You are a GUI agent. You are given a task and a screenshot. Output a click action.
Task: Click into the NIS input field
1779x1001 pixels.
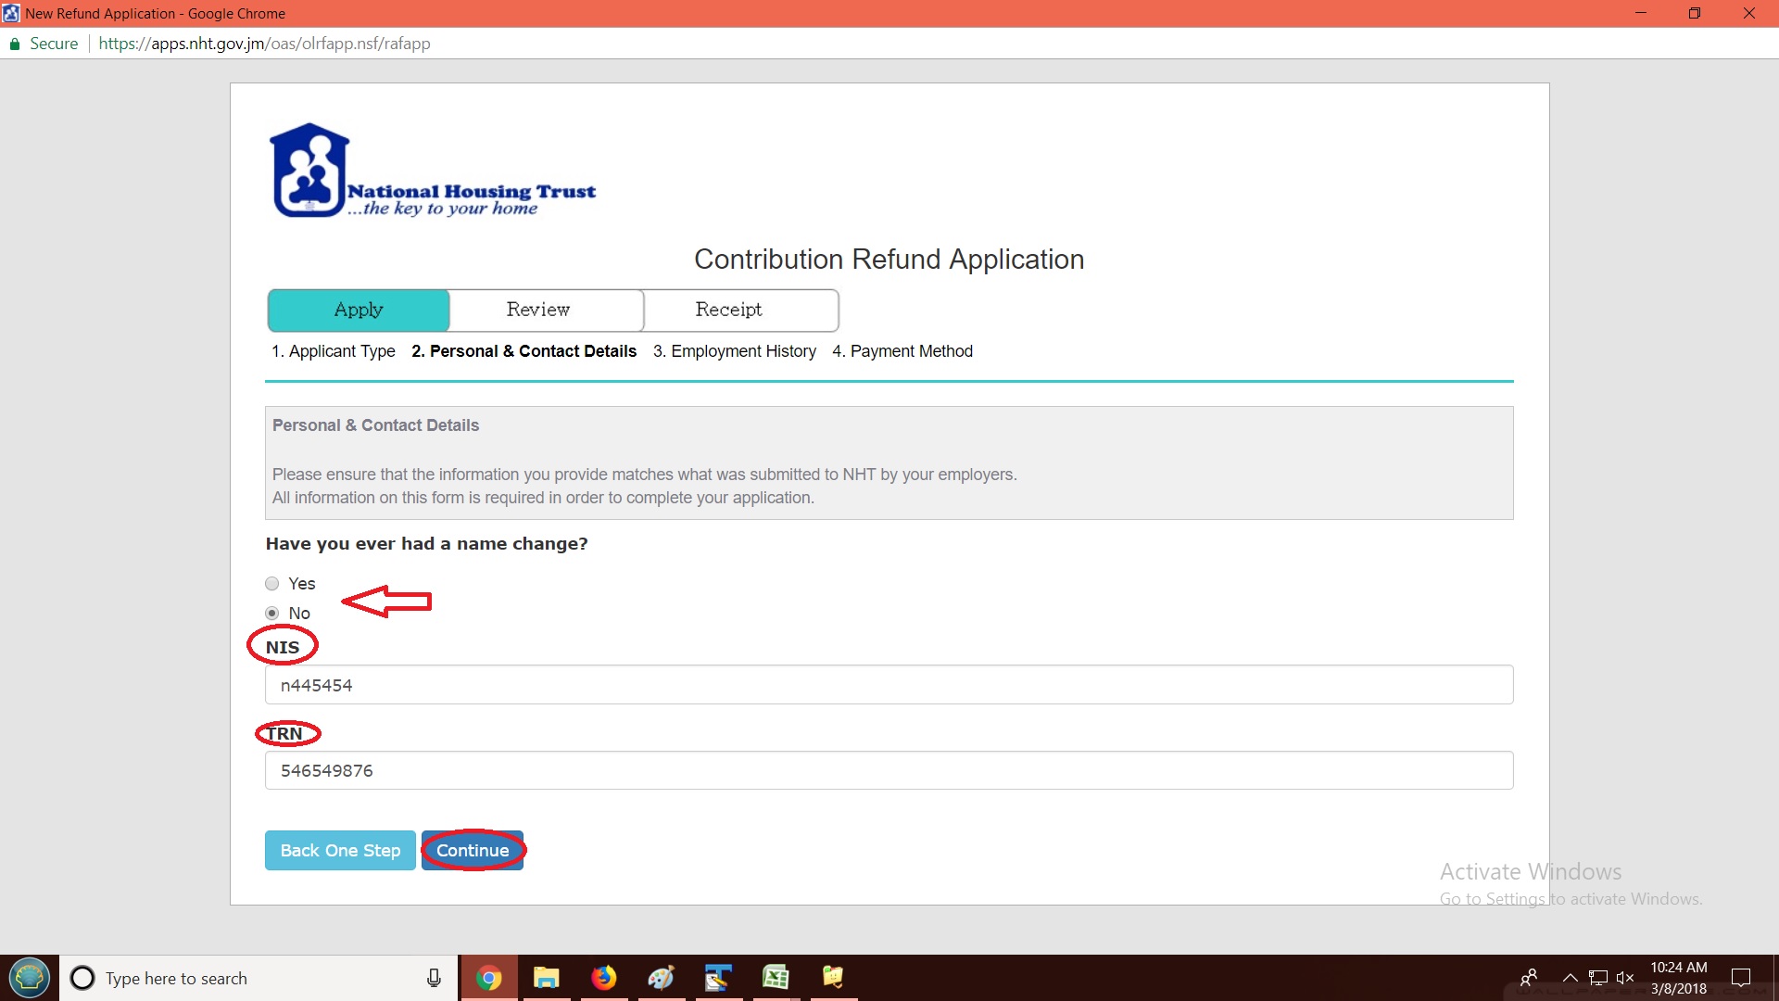coord(888,685)
